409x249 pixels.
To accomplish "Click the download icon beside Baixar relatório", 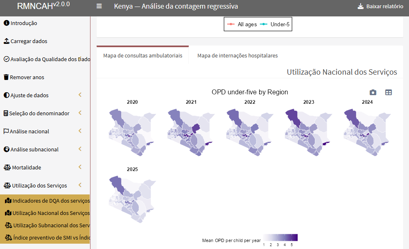I will pyautogui.click(x=360, y=6).
